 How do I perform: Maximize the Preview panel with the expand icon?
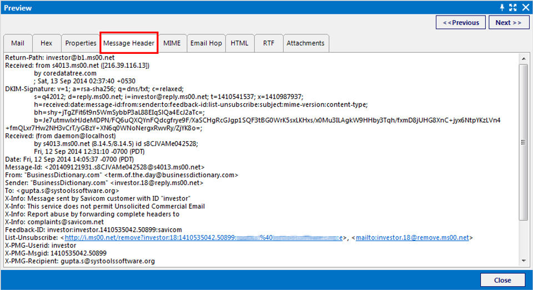(513, 7)
